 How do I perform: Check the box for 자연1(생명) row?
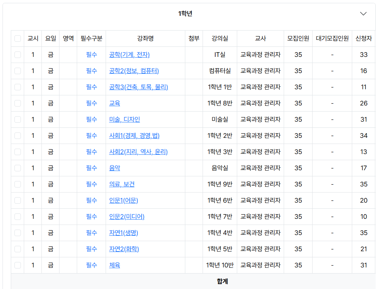point(18,233)
